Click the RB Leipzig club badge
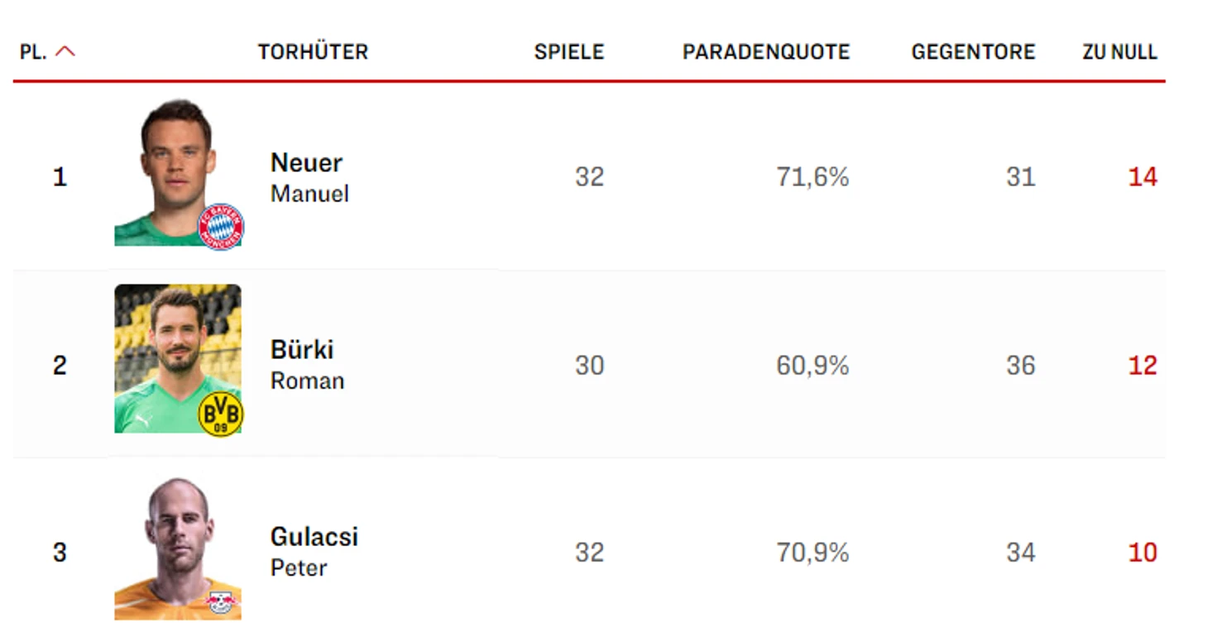This screenshot has width=1208, height=637. tap(221, 601)
